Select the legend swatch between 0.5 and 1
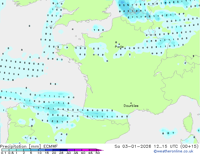Image resolution: width=200 pixels, height=154 pixels. pyautogui.click(x=13, y=150)
